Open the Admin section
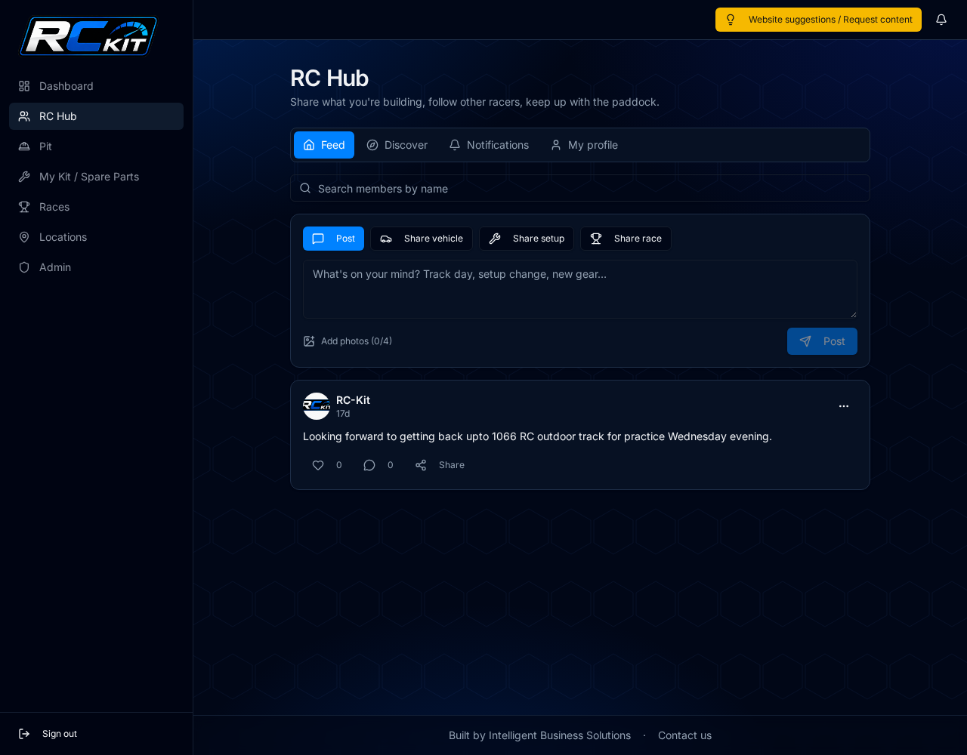The image size is (967, 755). click(x=96, y=267)
